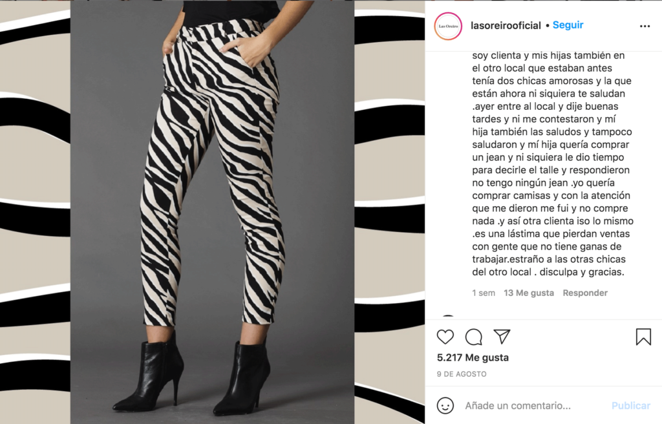This screenshot has height=424, width=662.
Task: Open the 5.217 Me gusta likes list
Action: [x=473, y=357]
